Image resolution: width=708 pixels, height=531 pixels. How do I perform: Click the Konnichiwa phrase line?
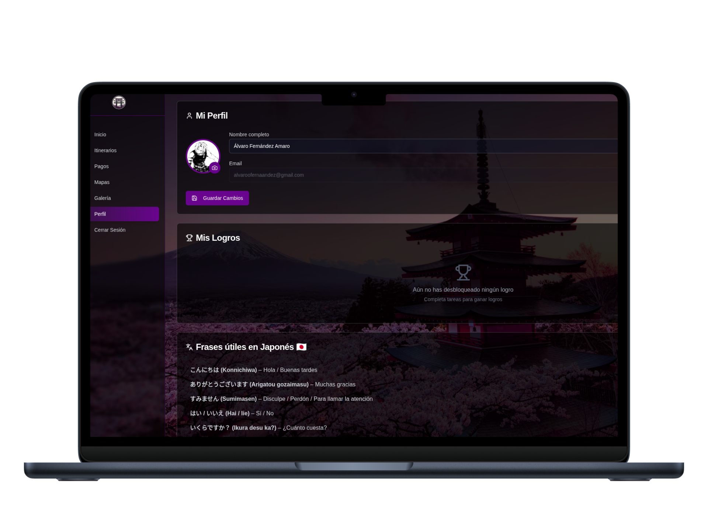click(x=254, y=370)
